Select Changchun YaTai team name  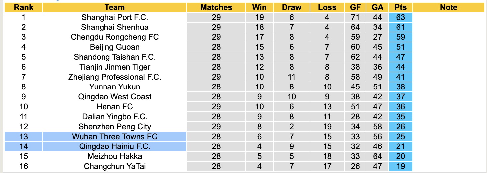click(114, 166)
